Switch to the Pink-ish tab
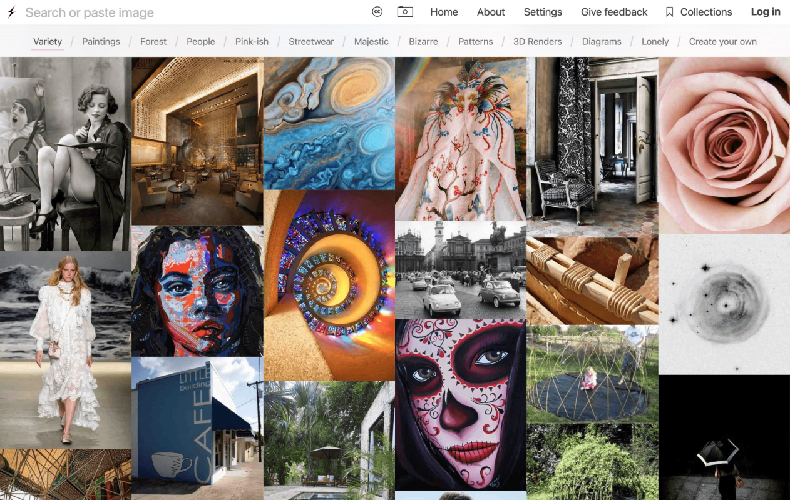 click(252, 41)
